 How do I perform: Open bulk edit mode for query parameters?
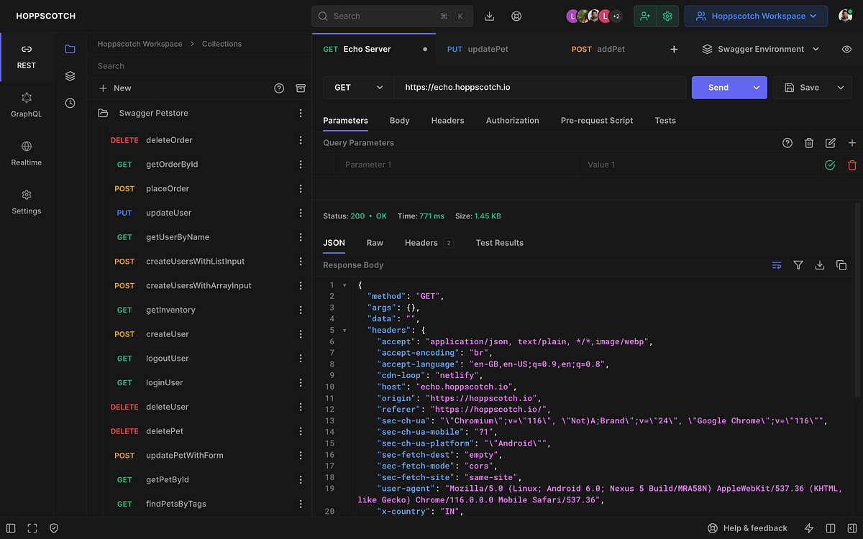831,142
